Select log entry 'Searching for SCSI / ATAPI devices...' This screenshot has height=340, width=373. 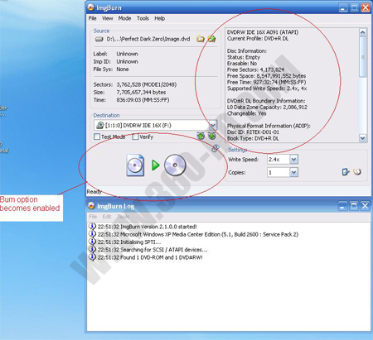tap(153, 250)
